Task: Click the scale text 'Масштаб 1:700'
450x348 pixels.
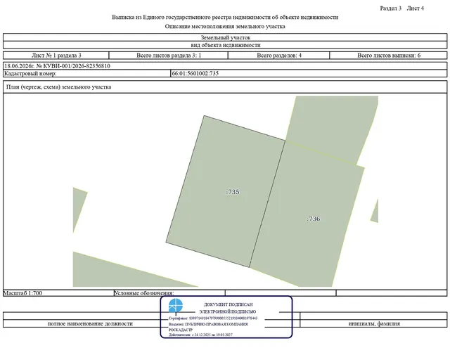Action: tap(22, 293)
